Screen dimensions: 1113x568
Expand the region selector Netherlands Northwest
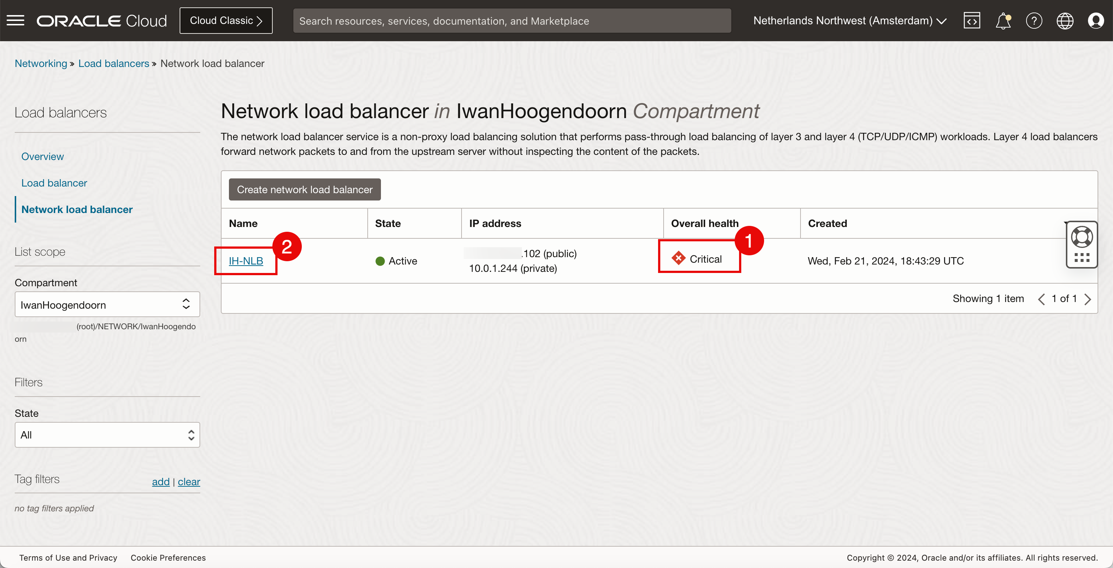[x=849, y=20]
